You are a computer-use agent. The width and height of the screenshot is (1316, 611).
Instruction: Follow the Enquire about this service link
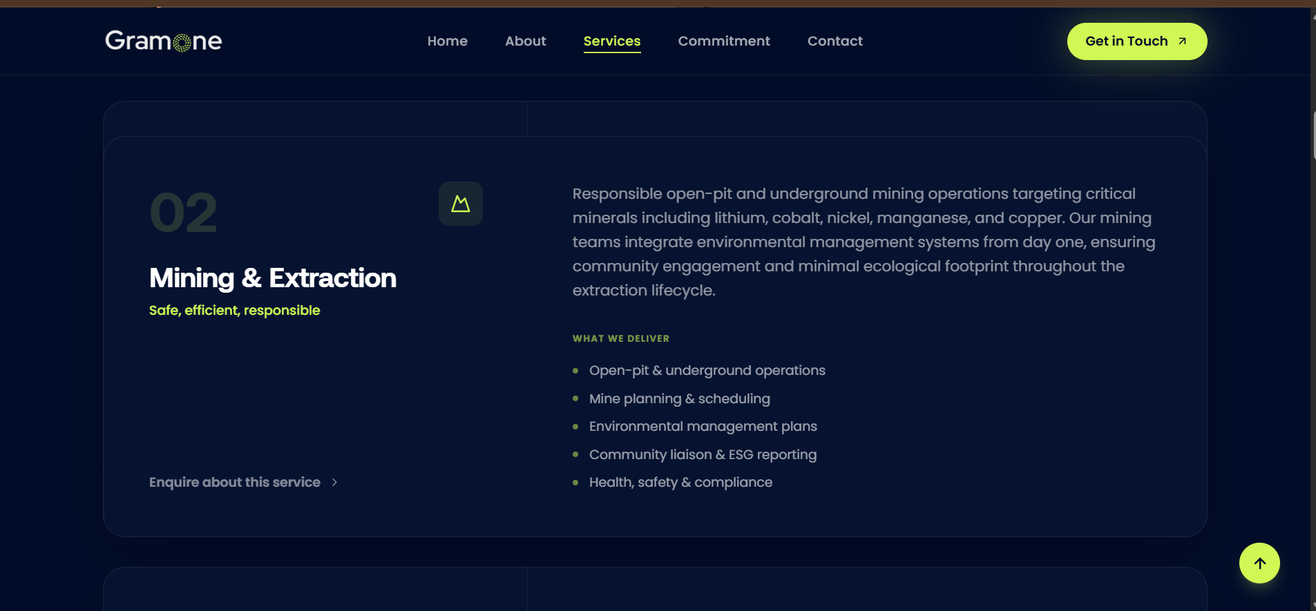point(243,483)
